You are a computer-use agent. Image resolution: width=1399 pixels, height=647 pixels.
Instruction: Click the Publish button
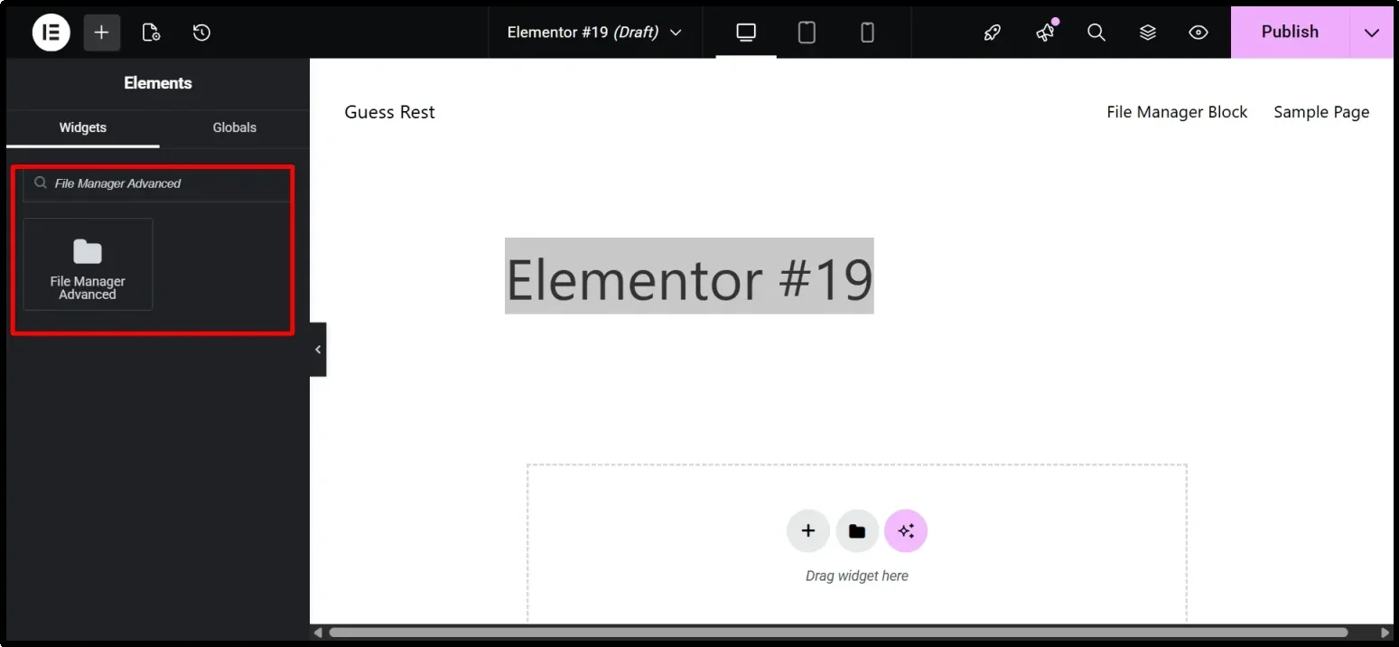[1290, 32]
